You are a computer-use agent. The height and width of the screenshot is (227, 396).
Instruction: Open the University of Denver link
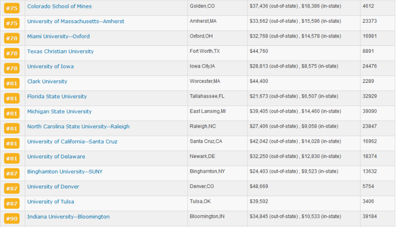point(53,187)
